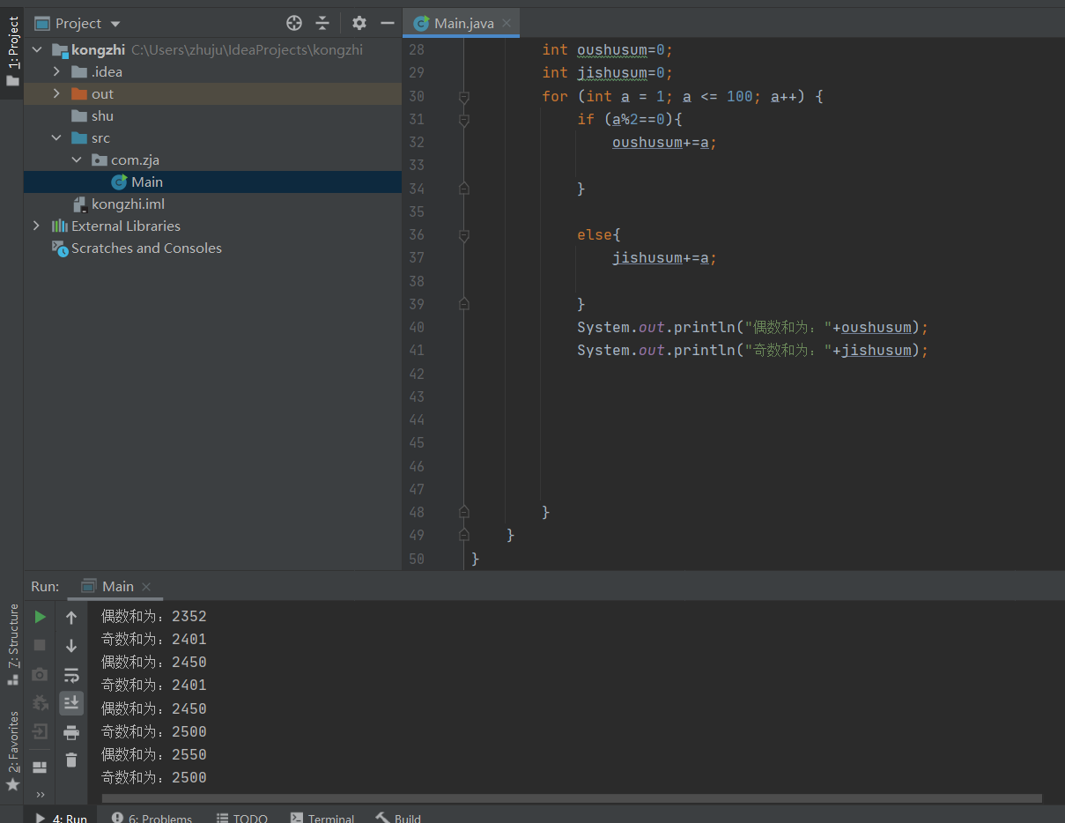The width and height of the screenshot is (1065, 823).
Task: Switch to the Main.java editor tab
Action: coord(463,23)
